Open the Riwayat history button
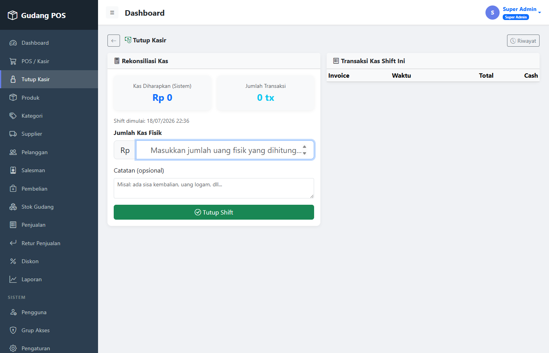549x353 pixels. (x=523, y=41)
